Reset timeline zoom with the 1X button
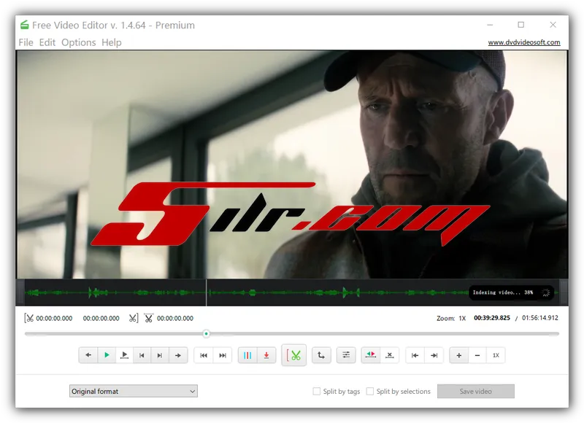This screenshot has height=423, width=584. [x=496, y=355]
